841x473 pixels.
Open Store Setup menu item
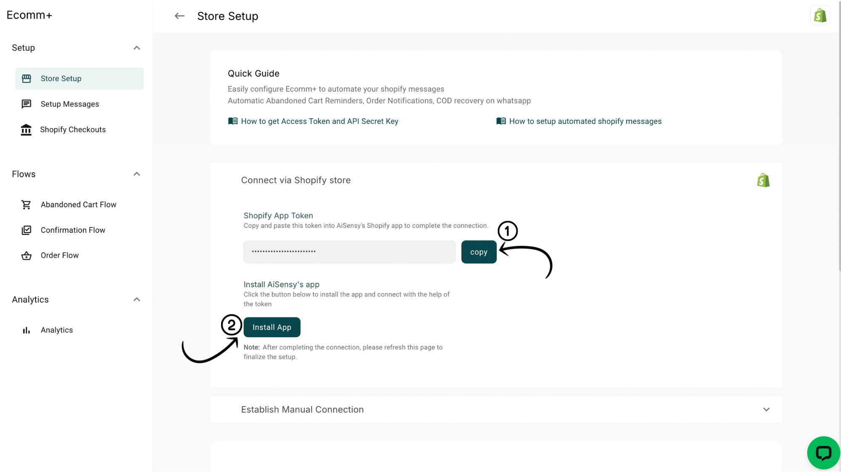79,79
